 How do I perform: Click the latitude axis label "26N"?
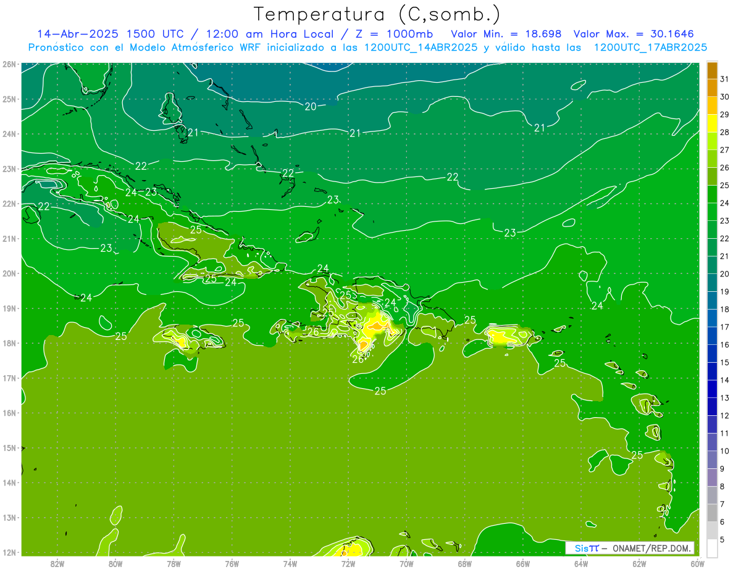coord(9,64)
